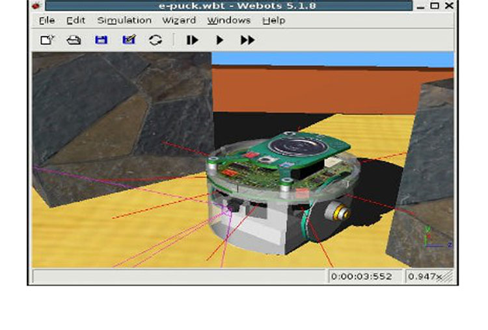Open the Help menu
488x330 pixels.
coord(273,20)
